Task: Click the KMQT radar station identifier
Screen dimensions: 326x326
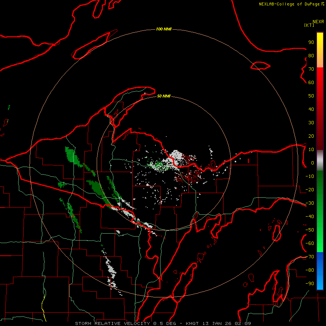Action: pos(193,323)
